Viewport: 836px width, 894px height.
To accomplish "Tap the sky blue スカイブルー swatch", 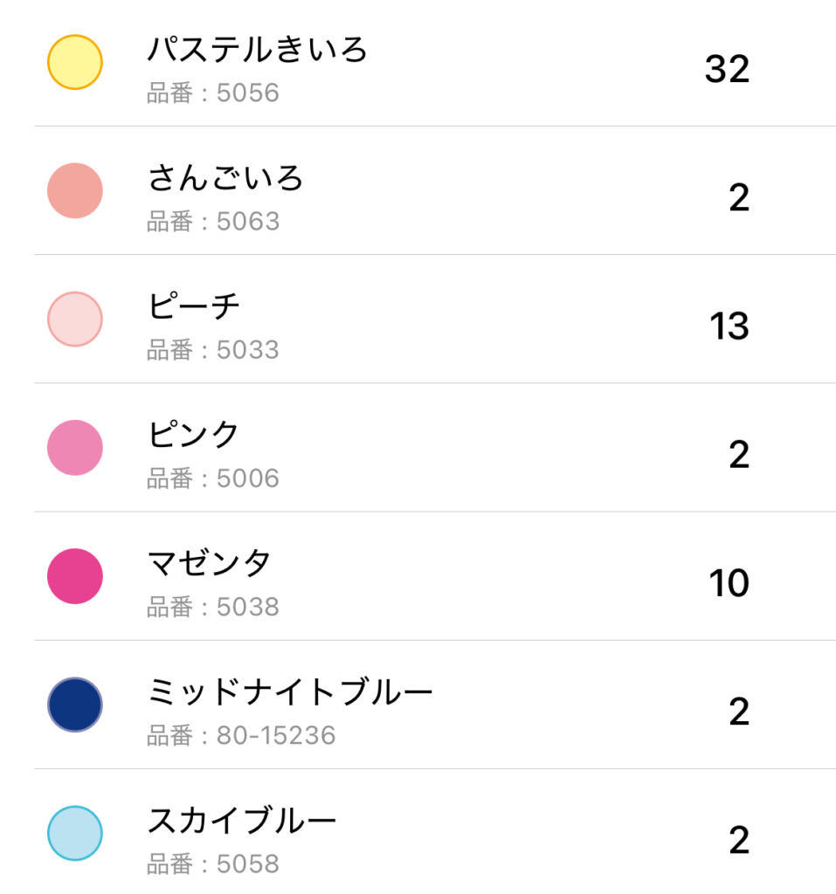I will [75, 833].
